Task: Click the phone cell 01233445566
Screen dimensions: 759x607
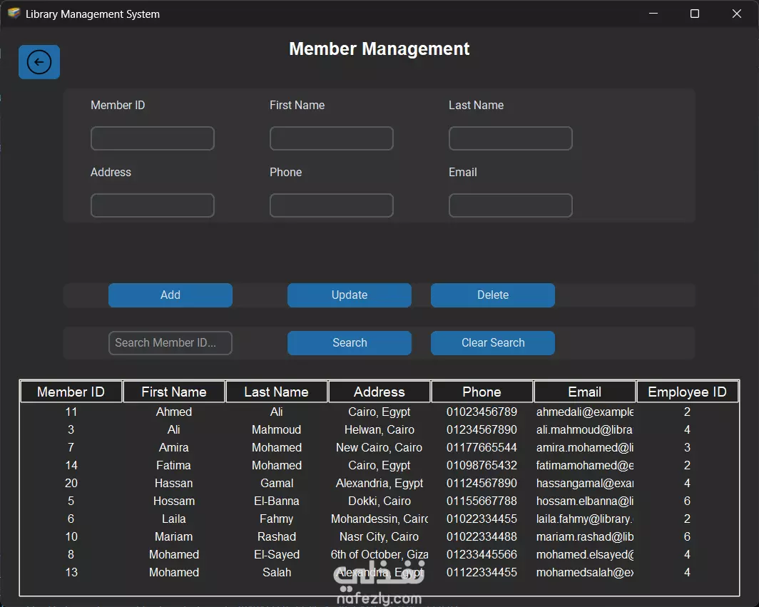Action: click(x=482, y=555)
